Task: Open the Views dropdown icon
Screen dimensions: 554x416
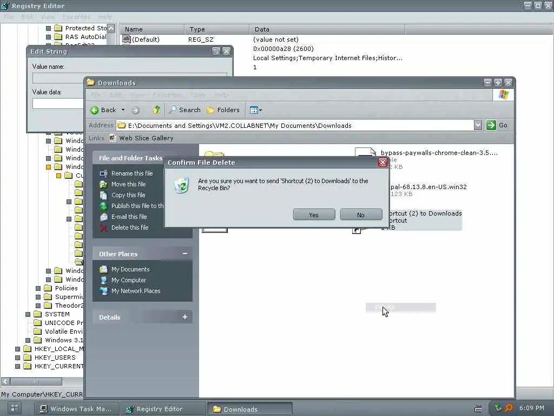Action: [256, 110]
